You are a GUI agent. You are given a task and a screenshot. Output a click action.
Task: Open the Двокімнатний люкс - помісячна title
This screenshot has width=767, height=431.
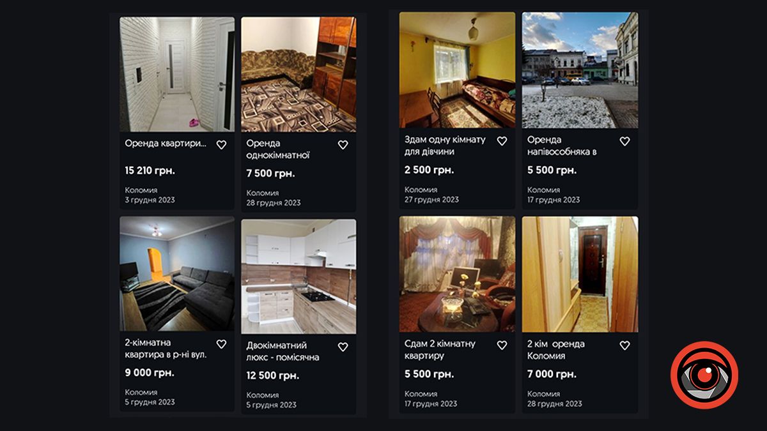click(x=283, y=351)
